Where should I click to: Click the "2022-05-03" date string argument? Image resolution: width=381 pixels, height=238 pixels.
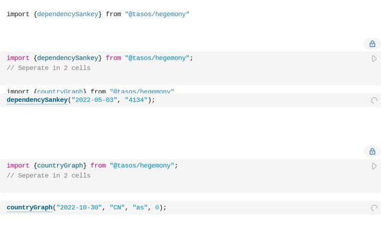(94, 100)
